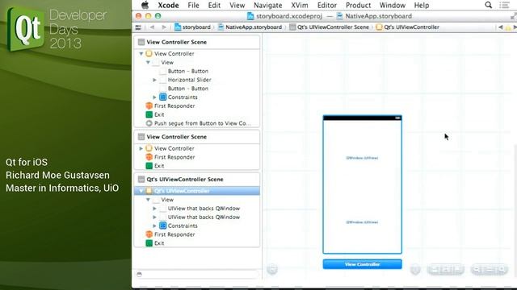Open the Apple menu
517x290 pixels.
click(145, 5)
